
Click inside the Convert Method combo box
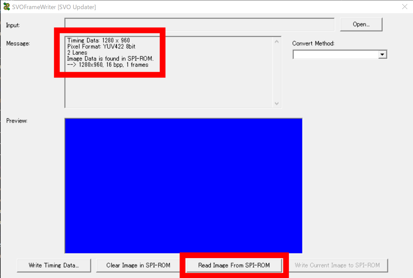pos(336,55)
